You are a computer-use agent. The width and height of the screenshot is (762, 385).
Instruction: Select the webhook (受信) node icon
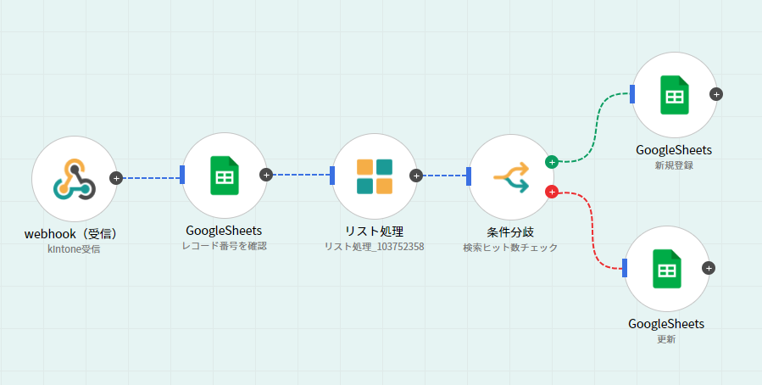[75, 179]
